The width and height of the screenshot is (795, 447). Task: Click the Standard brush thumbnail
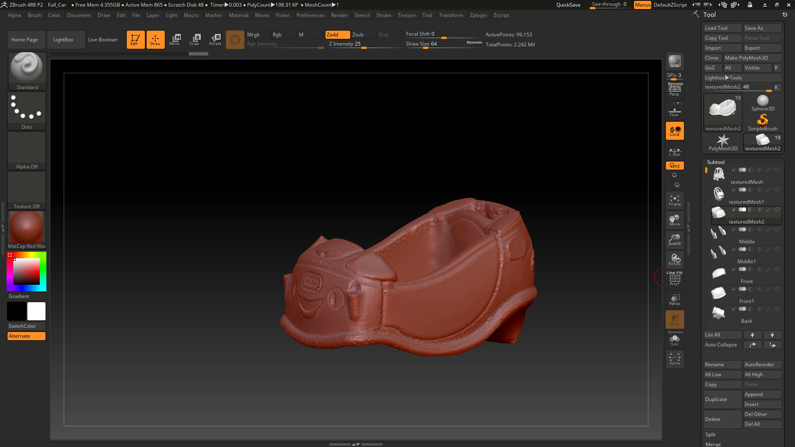pyautogui.click(x=27, y=71)
